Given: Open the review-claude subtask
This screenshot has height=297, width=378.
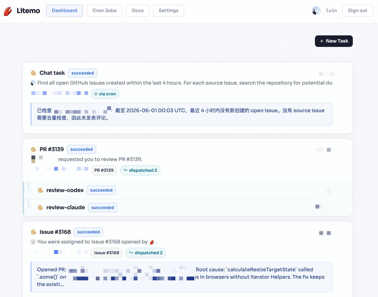Looking at the screenshot, I should pyautogui.click(x=66, y=208).
